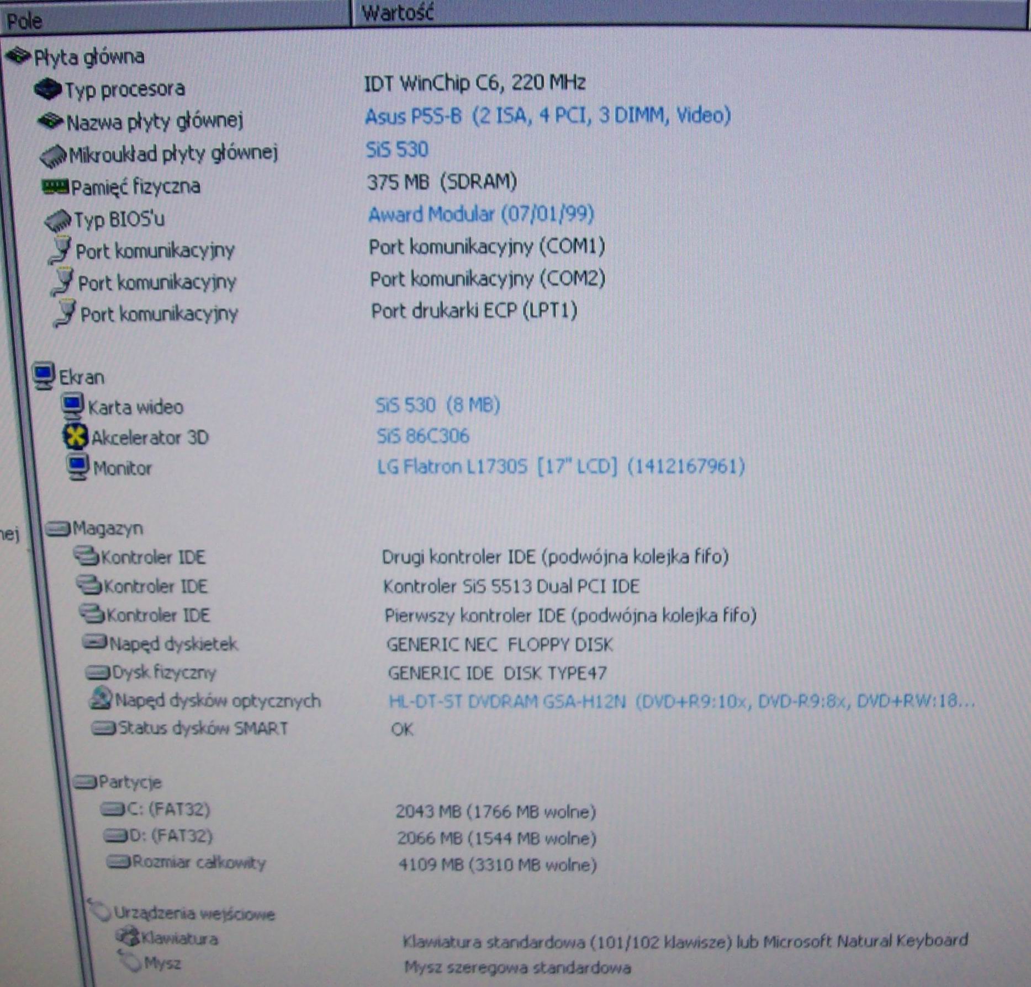Select GENERIC NEC FLOPPY DISK value
Screen dimensions: 1031x987
(500, 644)
